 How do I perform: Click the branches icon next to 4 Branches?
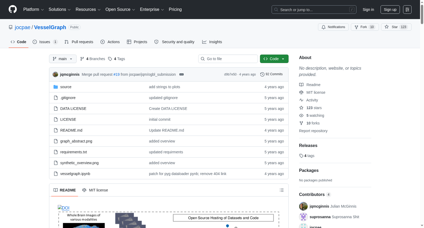coord(82,59)
